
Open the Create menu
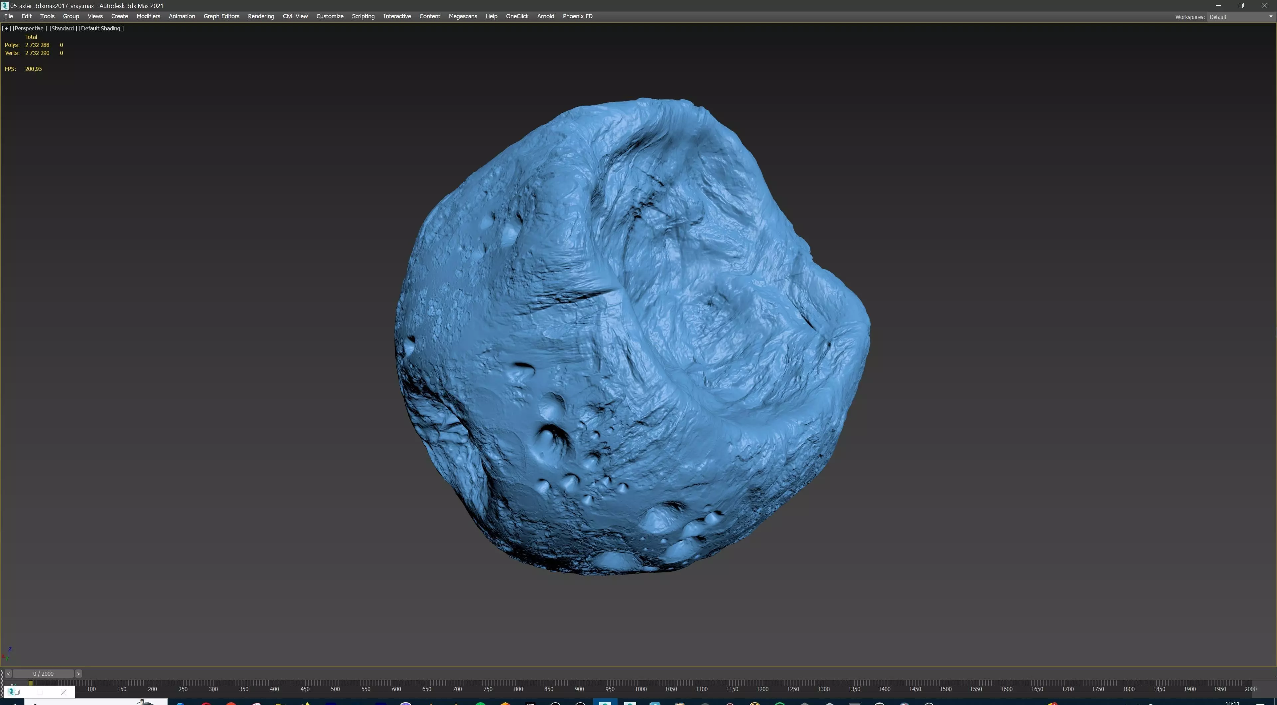pos(119,16)
